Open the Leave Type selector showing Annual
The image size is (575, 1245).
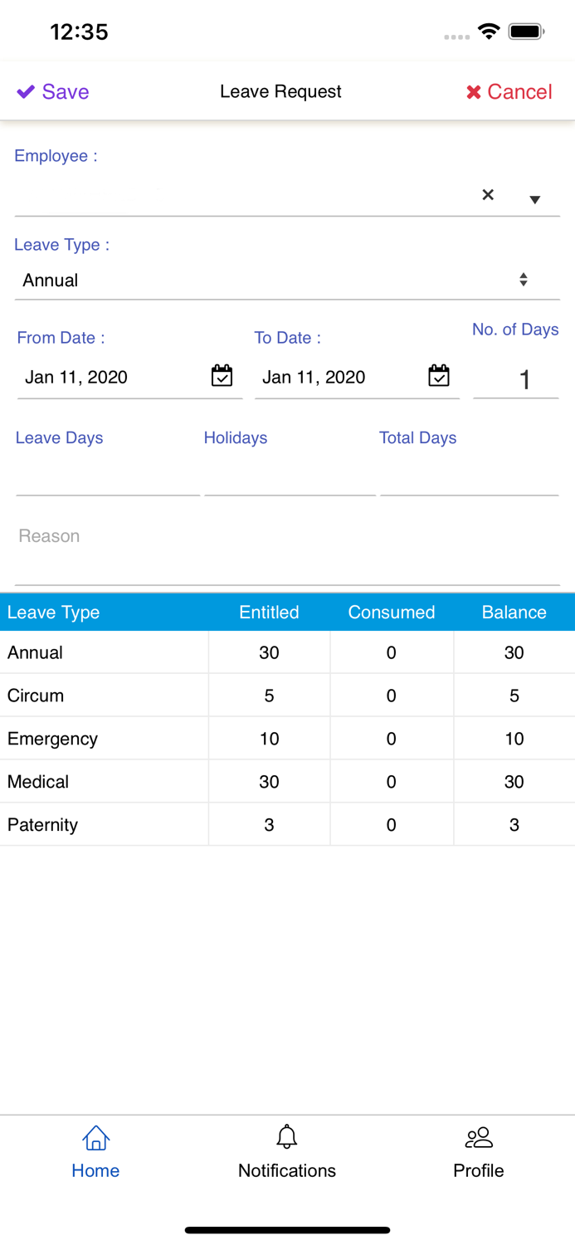249,280
